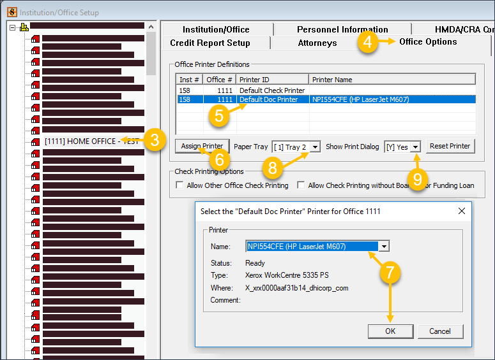Open the Paper Tray dropdown

coord(315,147)
